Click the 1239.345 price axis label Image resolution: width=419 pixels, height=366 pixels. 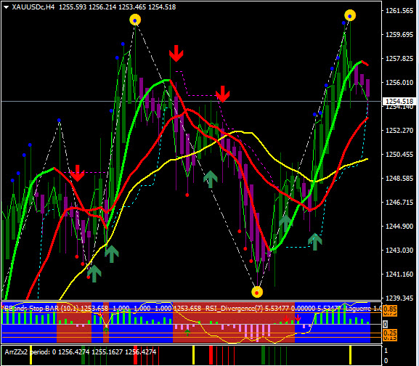point(399,298)
